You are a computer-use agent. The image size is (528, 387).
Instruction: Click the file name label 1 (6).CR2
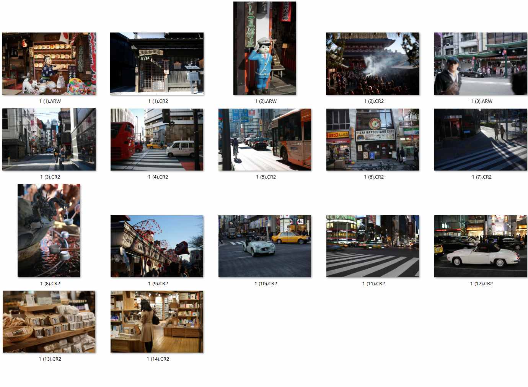coord(374,177)
